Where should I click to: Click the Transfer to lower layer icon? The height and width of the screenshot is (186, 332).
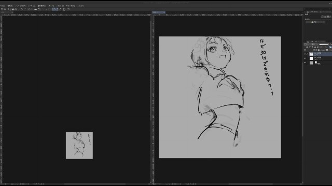(322, 50)
